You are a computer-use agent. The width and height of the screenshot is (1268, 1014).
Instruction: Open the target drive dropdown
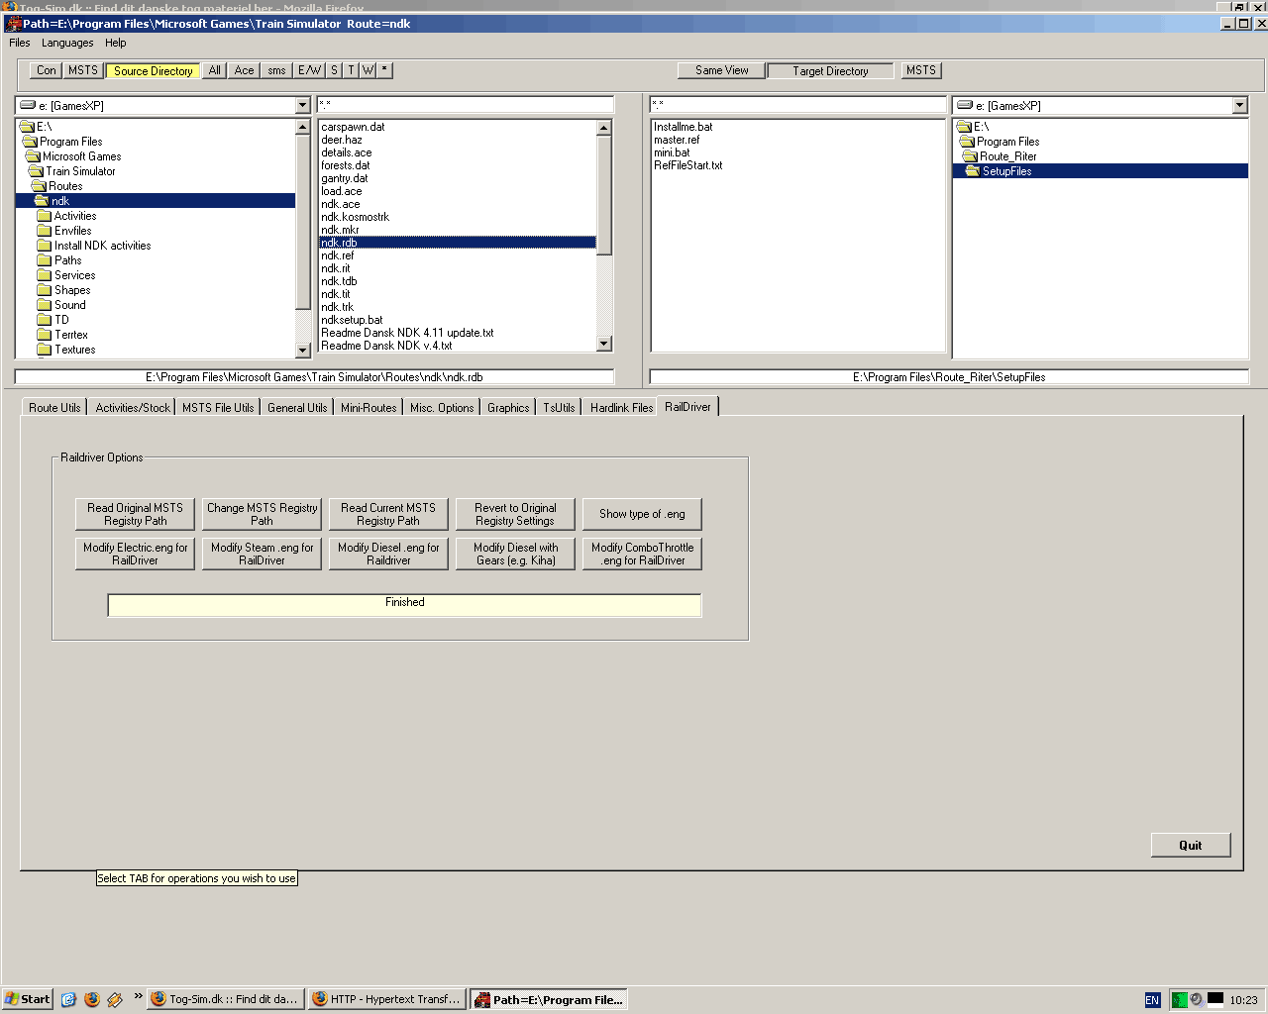click(x=1239, y=106)
